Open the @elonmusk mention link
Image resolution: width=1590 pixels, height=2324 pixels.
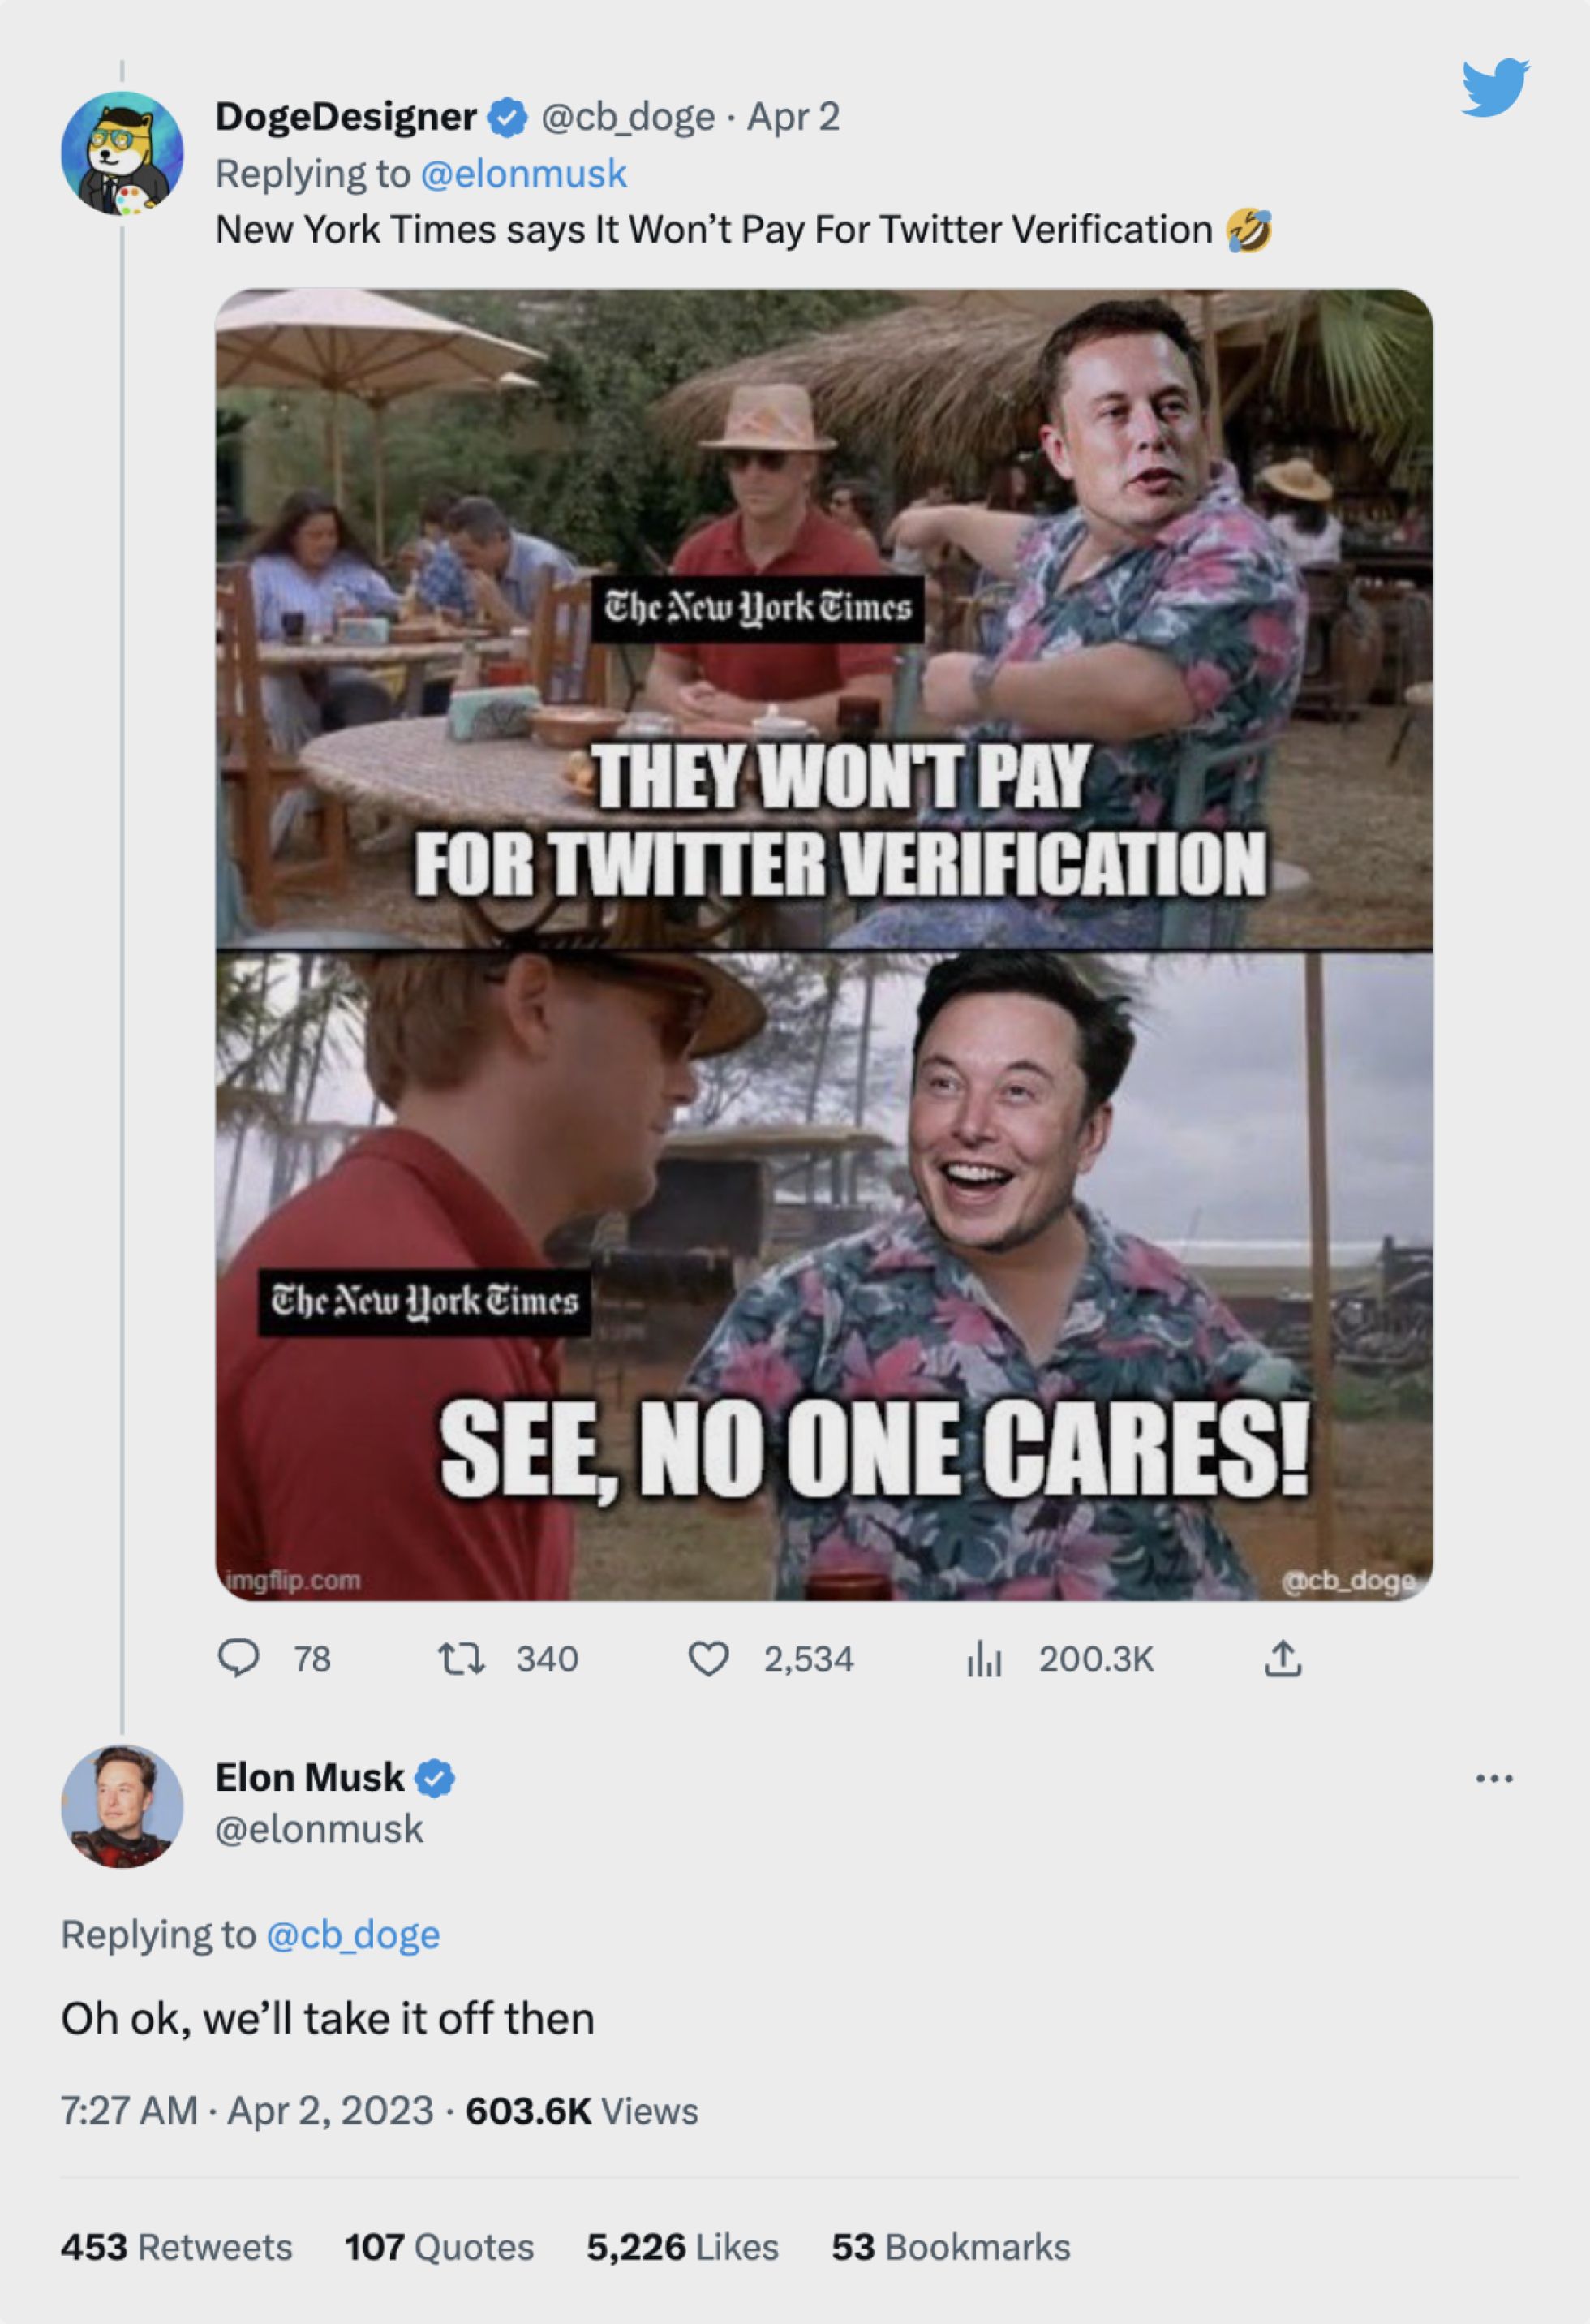pyautogui.click(x=524, y=174)
